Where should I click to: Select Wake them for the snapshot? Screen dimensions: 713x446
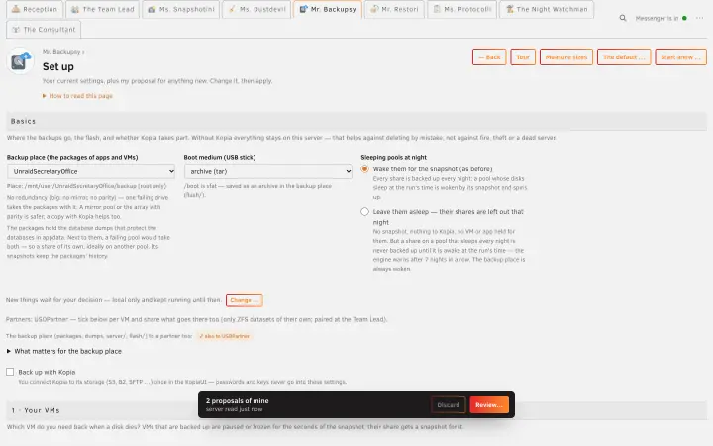click(x=364, y=168)
